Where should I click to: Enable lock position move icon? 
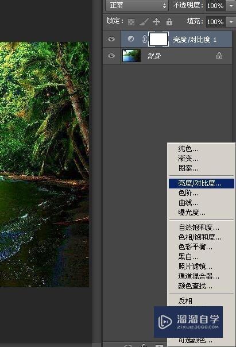[x=156, y=22]
